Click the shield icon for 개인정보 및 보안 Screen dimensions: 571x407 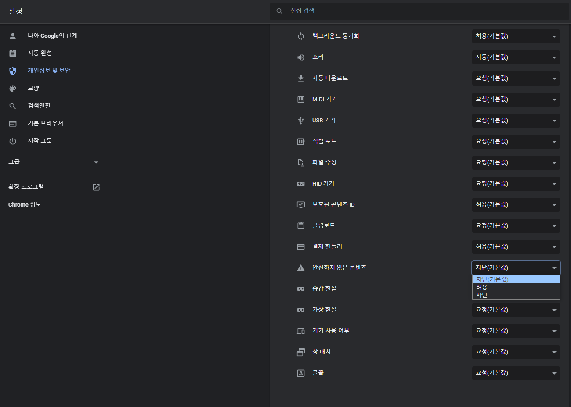click(x=13, y=71)
